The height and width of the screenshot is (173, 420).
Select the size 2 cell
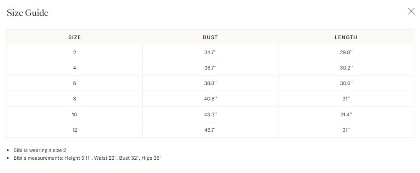(x=74, y=52)
